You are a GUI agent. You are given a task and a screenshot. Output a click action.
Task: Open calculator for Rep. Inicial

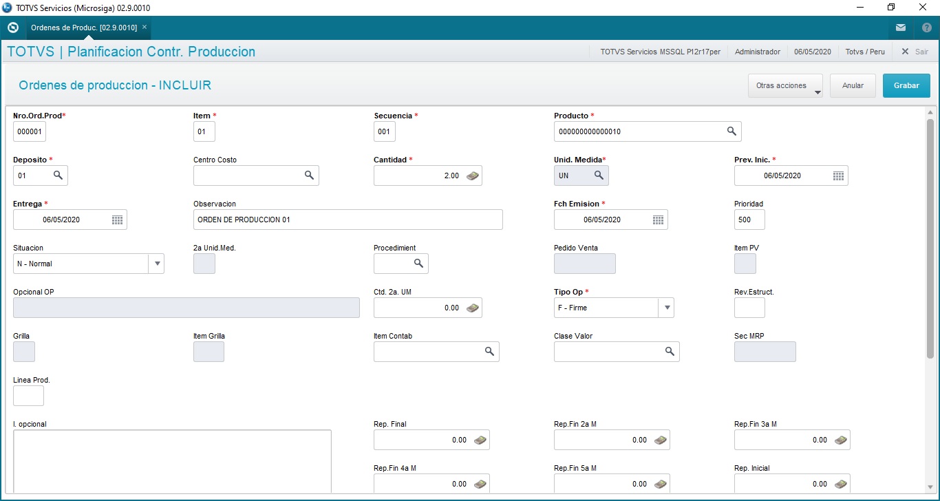[x=841, y=484]
